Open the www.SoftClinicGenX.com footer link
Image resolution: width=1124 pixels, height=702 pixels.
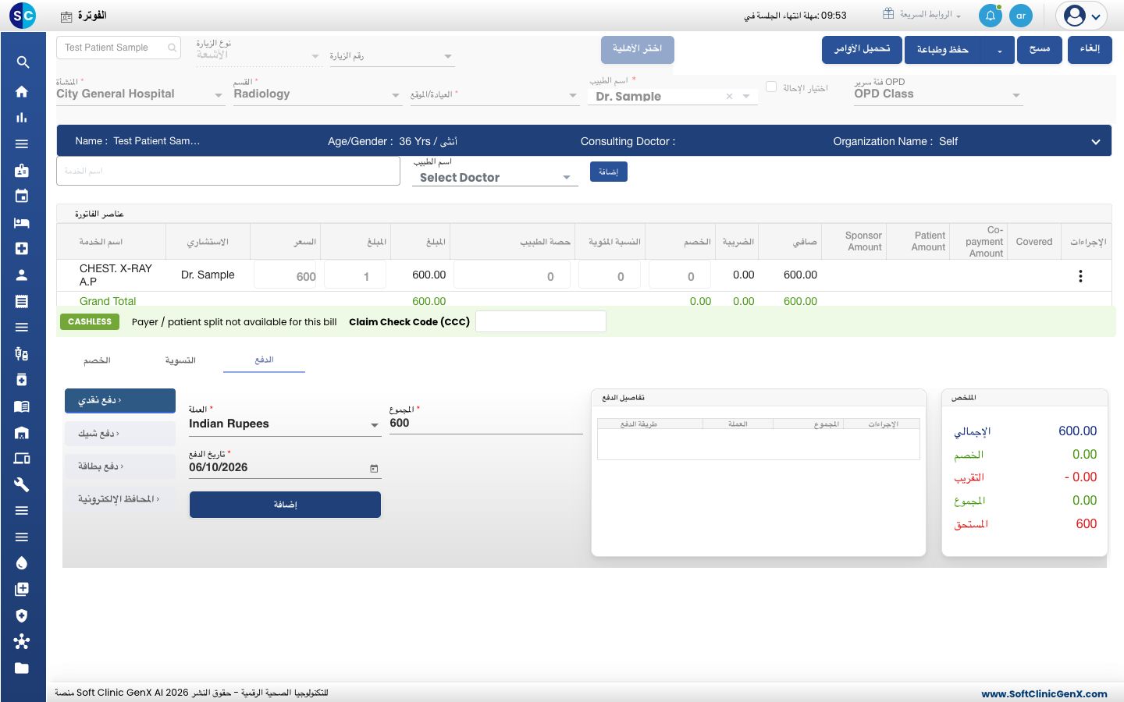1044,693
